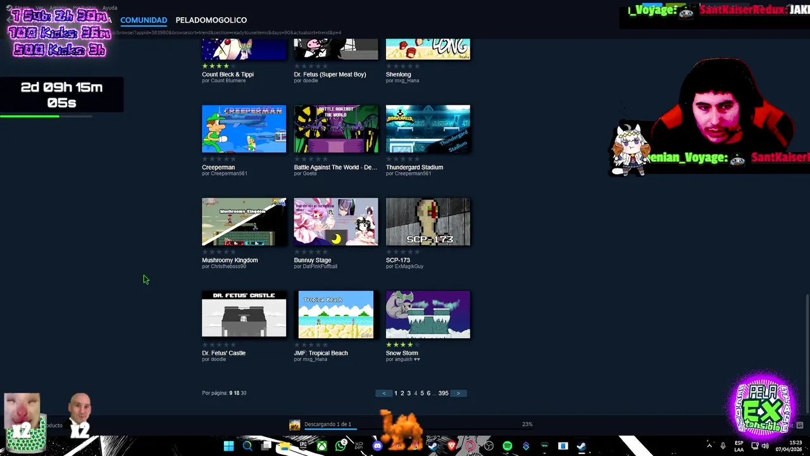The height and width of the screenshot is (456, 810).
Task: Open Dr. Fetus (Super Meat Boy) thumbnail
Action: [336, 49]
